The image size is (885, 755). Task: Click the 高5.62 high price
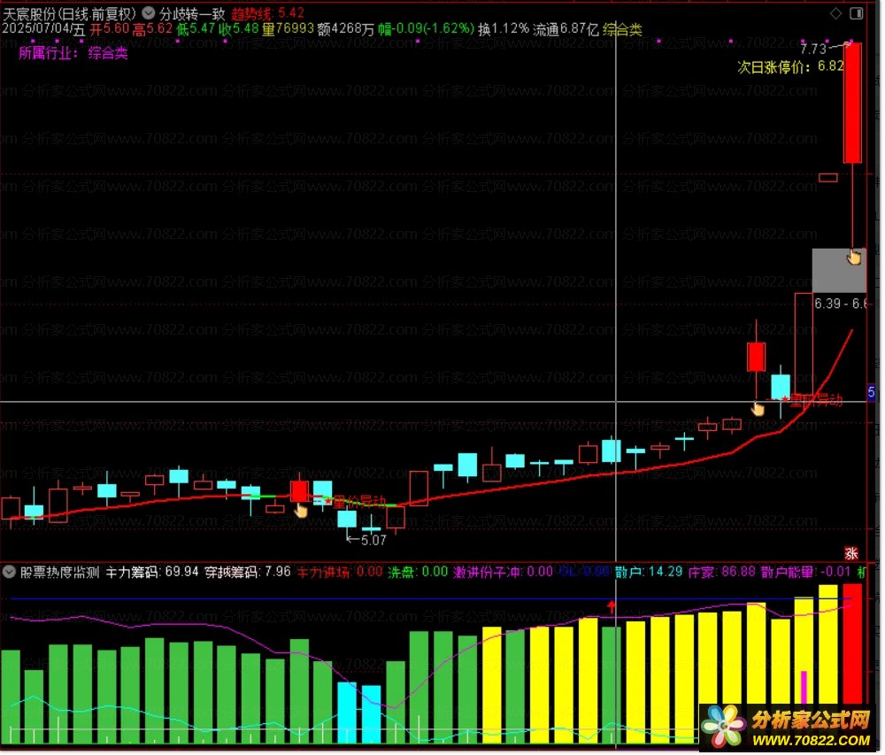point(152,29)
